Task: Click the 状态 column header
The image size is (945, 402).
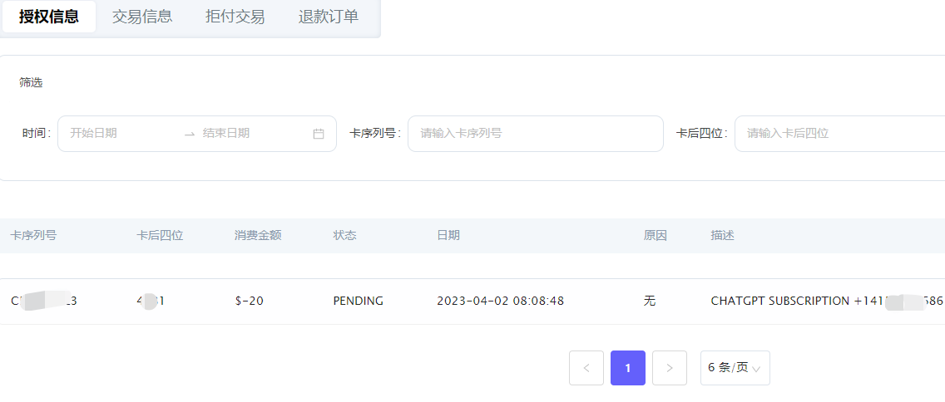Action: pyautogui.click(x=344, y=235)
